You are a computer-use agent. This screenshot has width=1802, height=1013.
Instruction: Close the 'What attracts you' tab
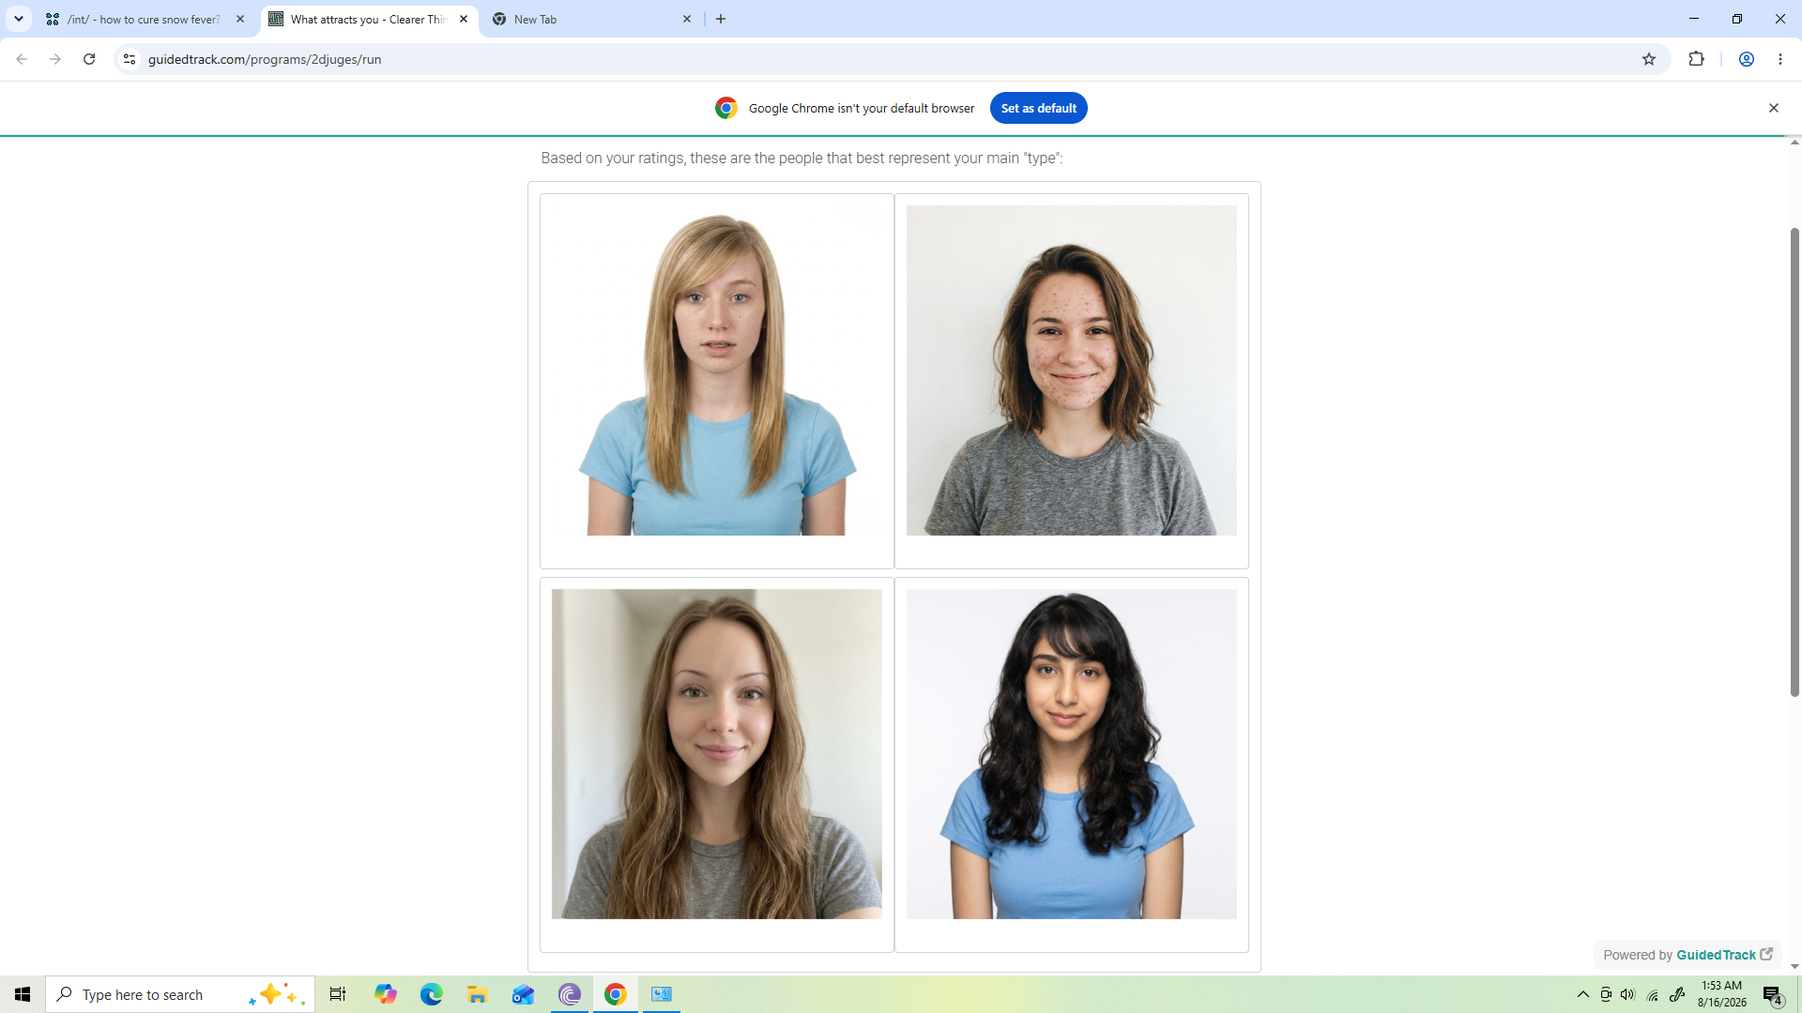point(464,19)
